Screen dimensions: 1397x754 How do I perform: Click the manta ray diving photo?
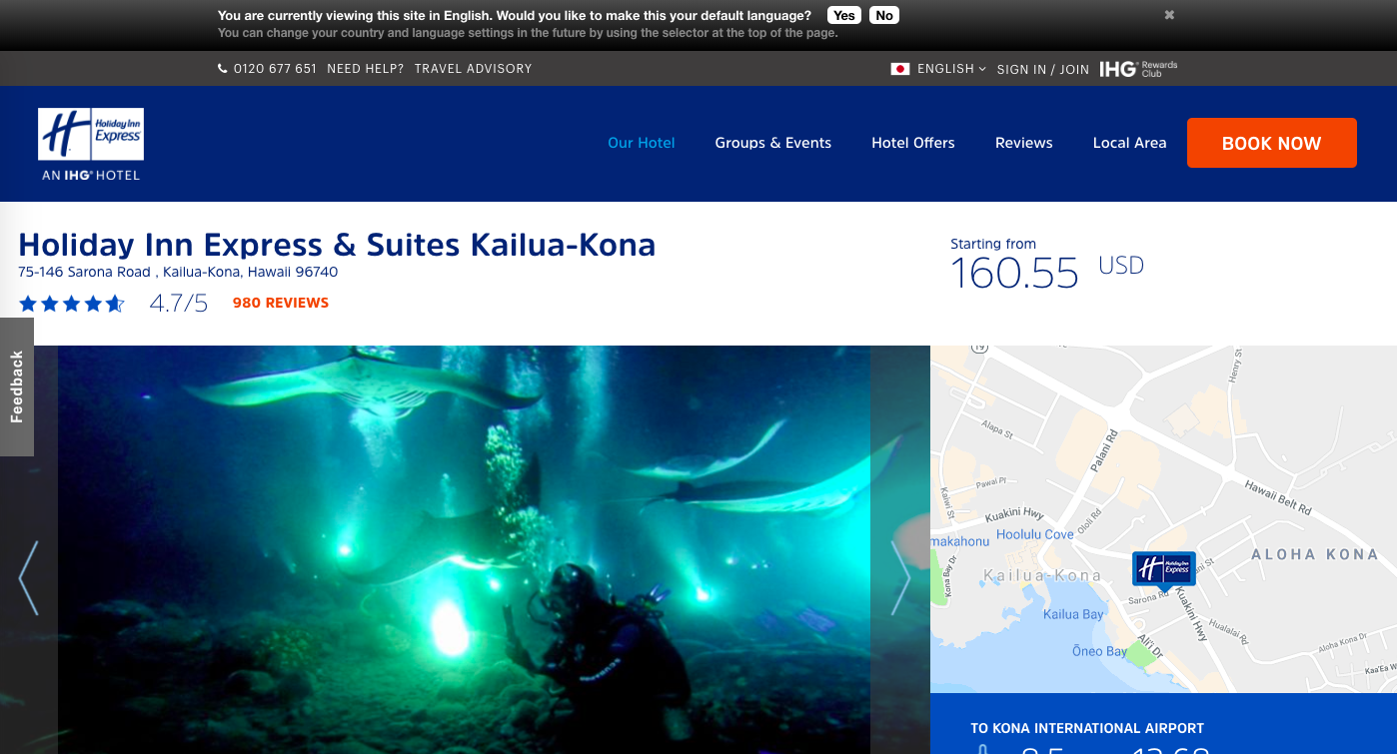pyautogui.click(x=465, y=549)
